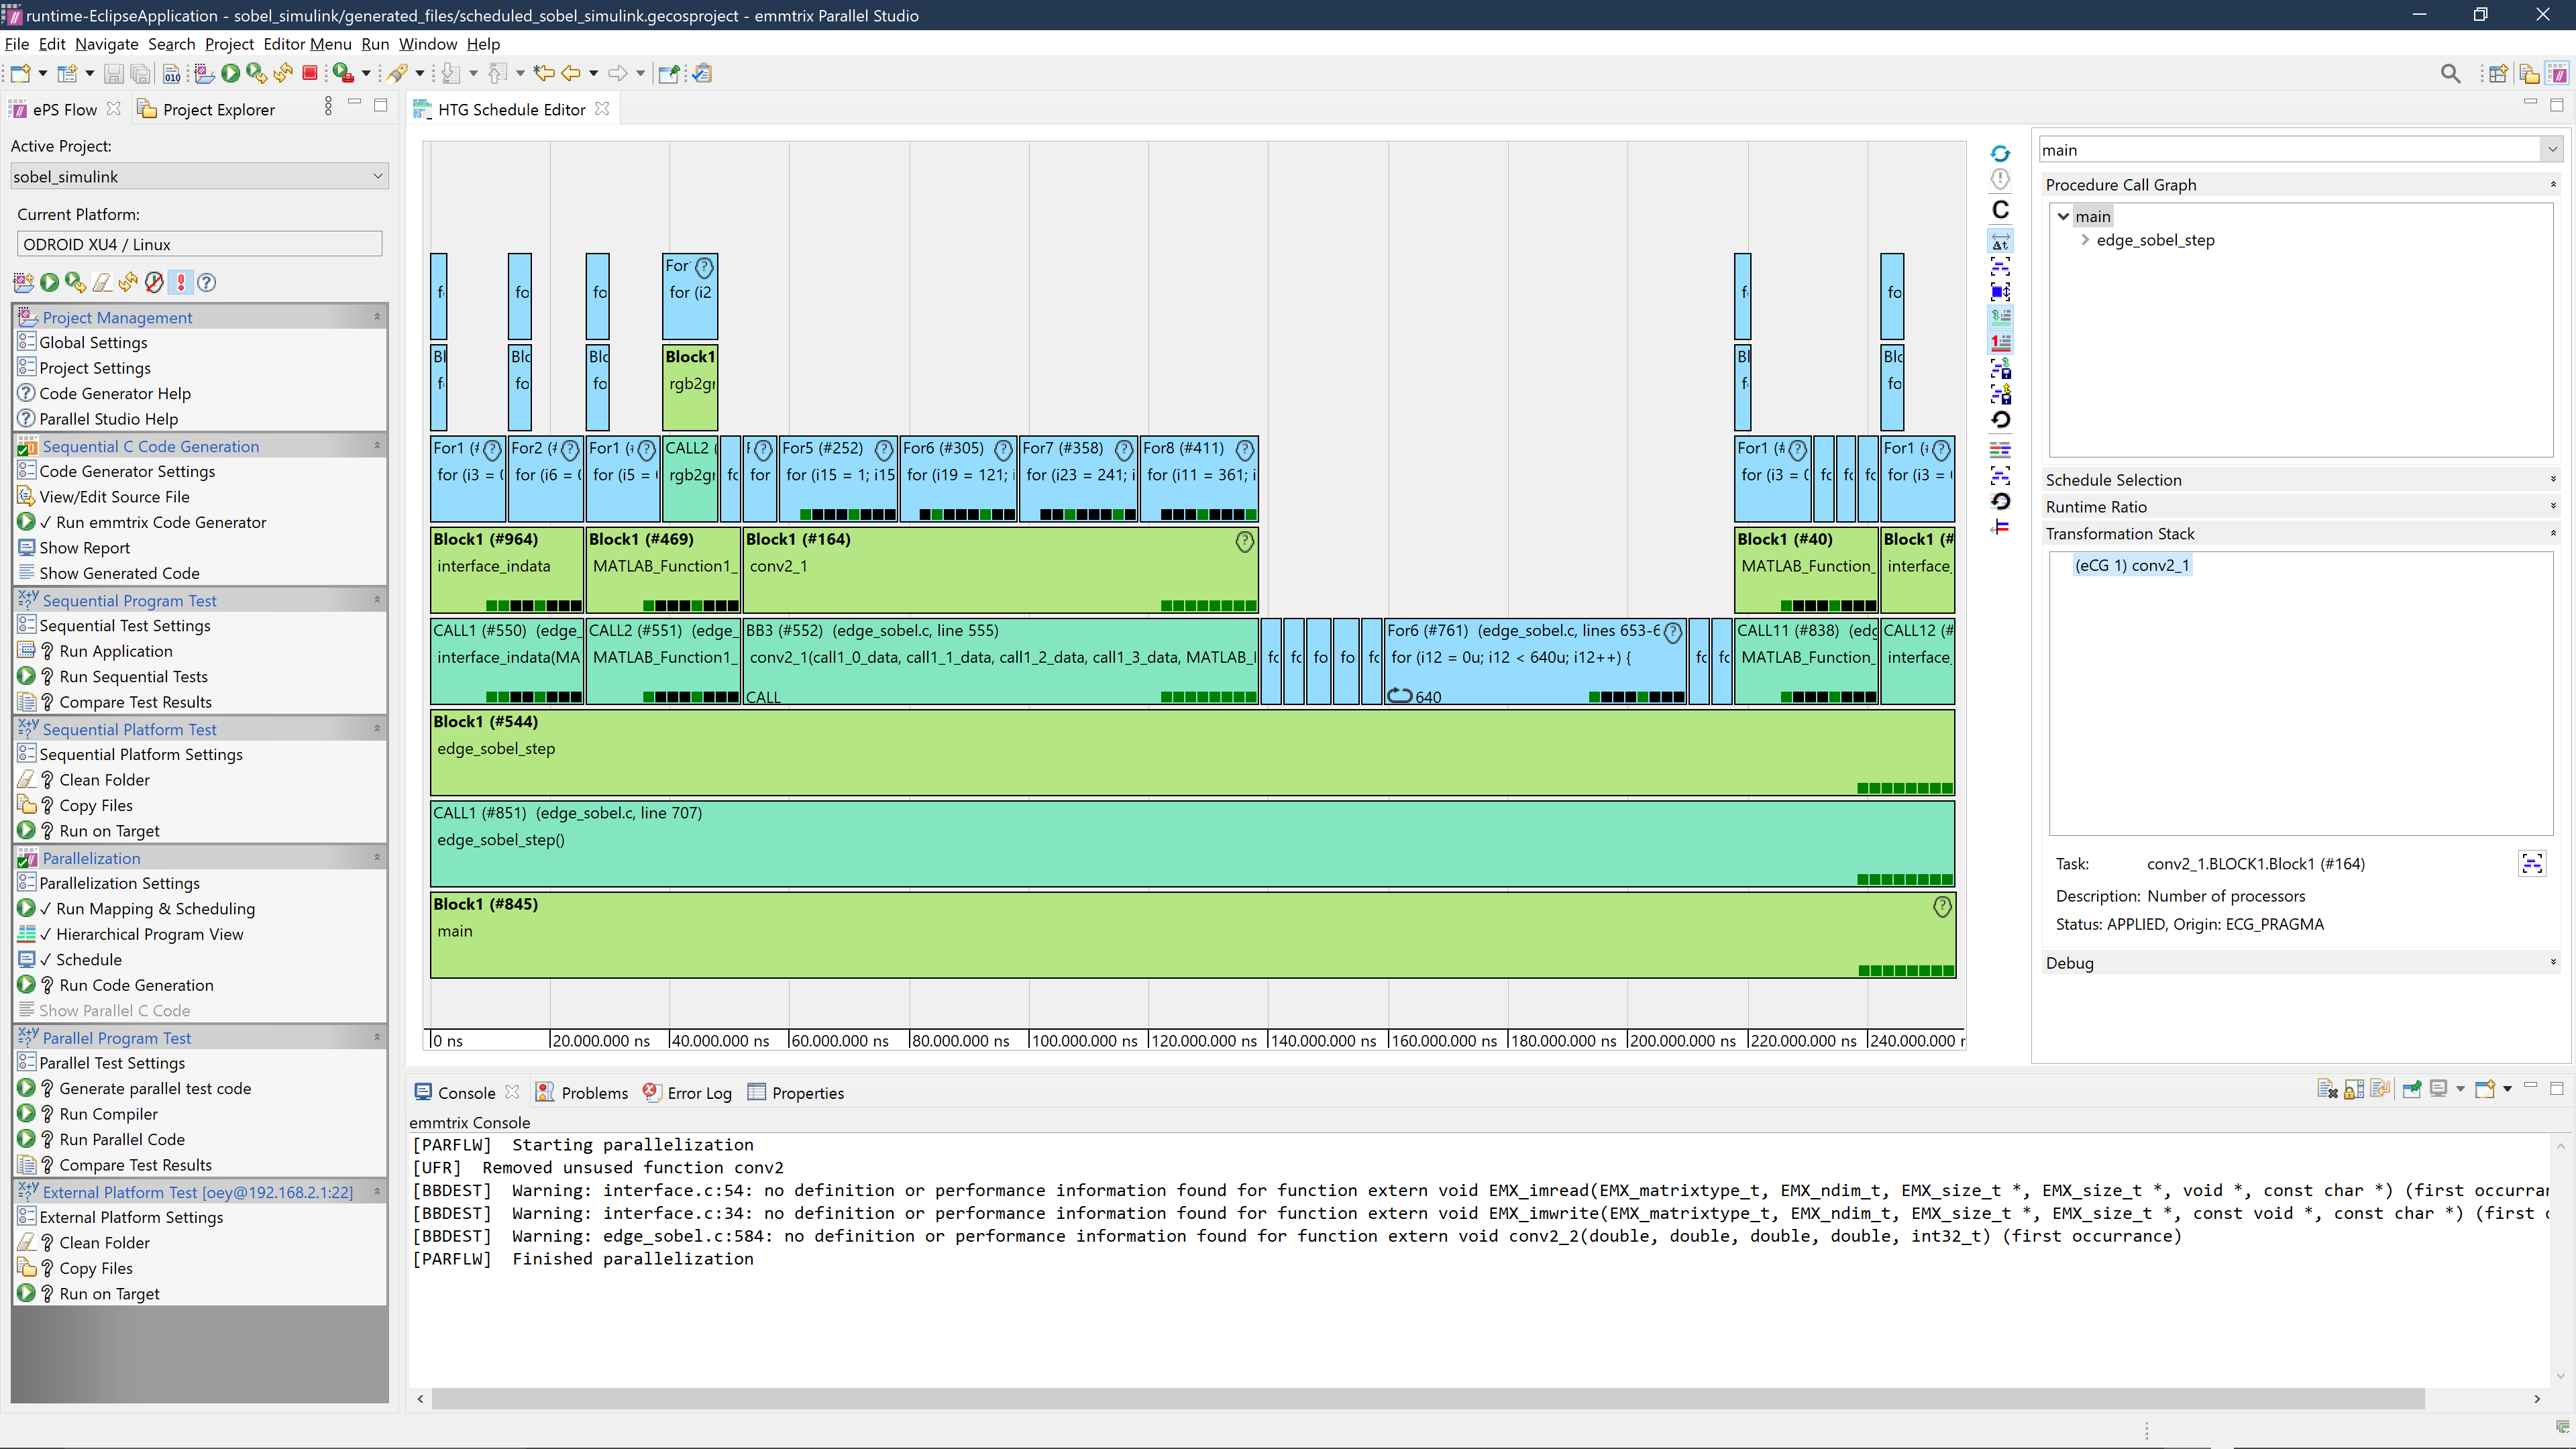
Task: Click the magnifier search icon at top right
Action: pyautogui.click(x=2450, y=73)
